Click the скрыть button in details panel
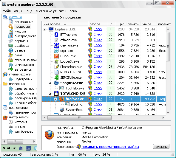Image resolution: width=176 pixels, height=158 pixels. (x=161, y=147)
